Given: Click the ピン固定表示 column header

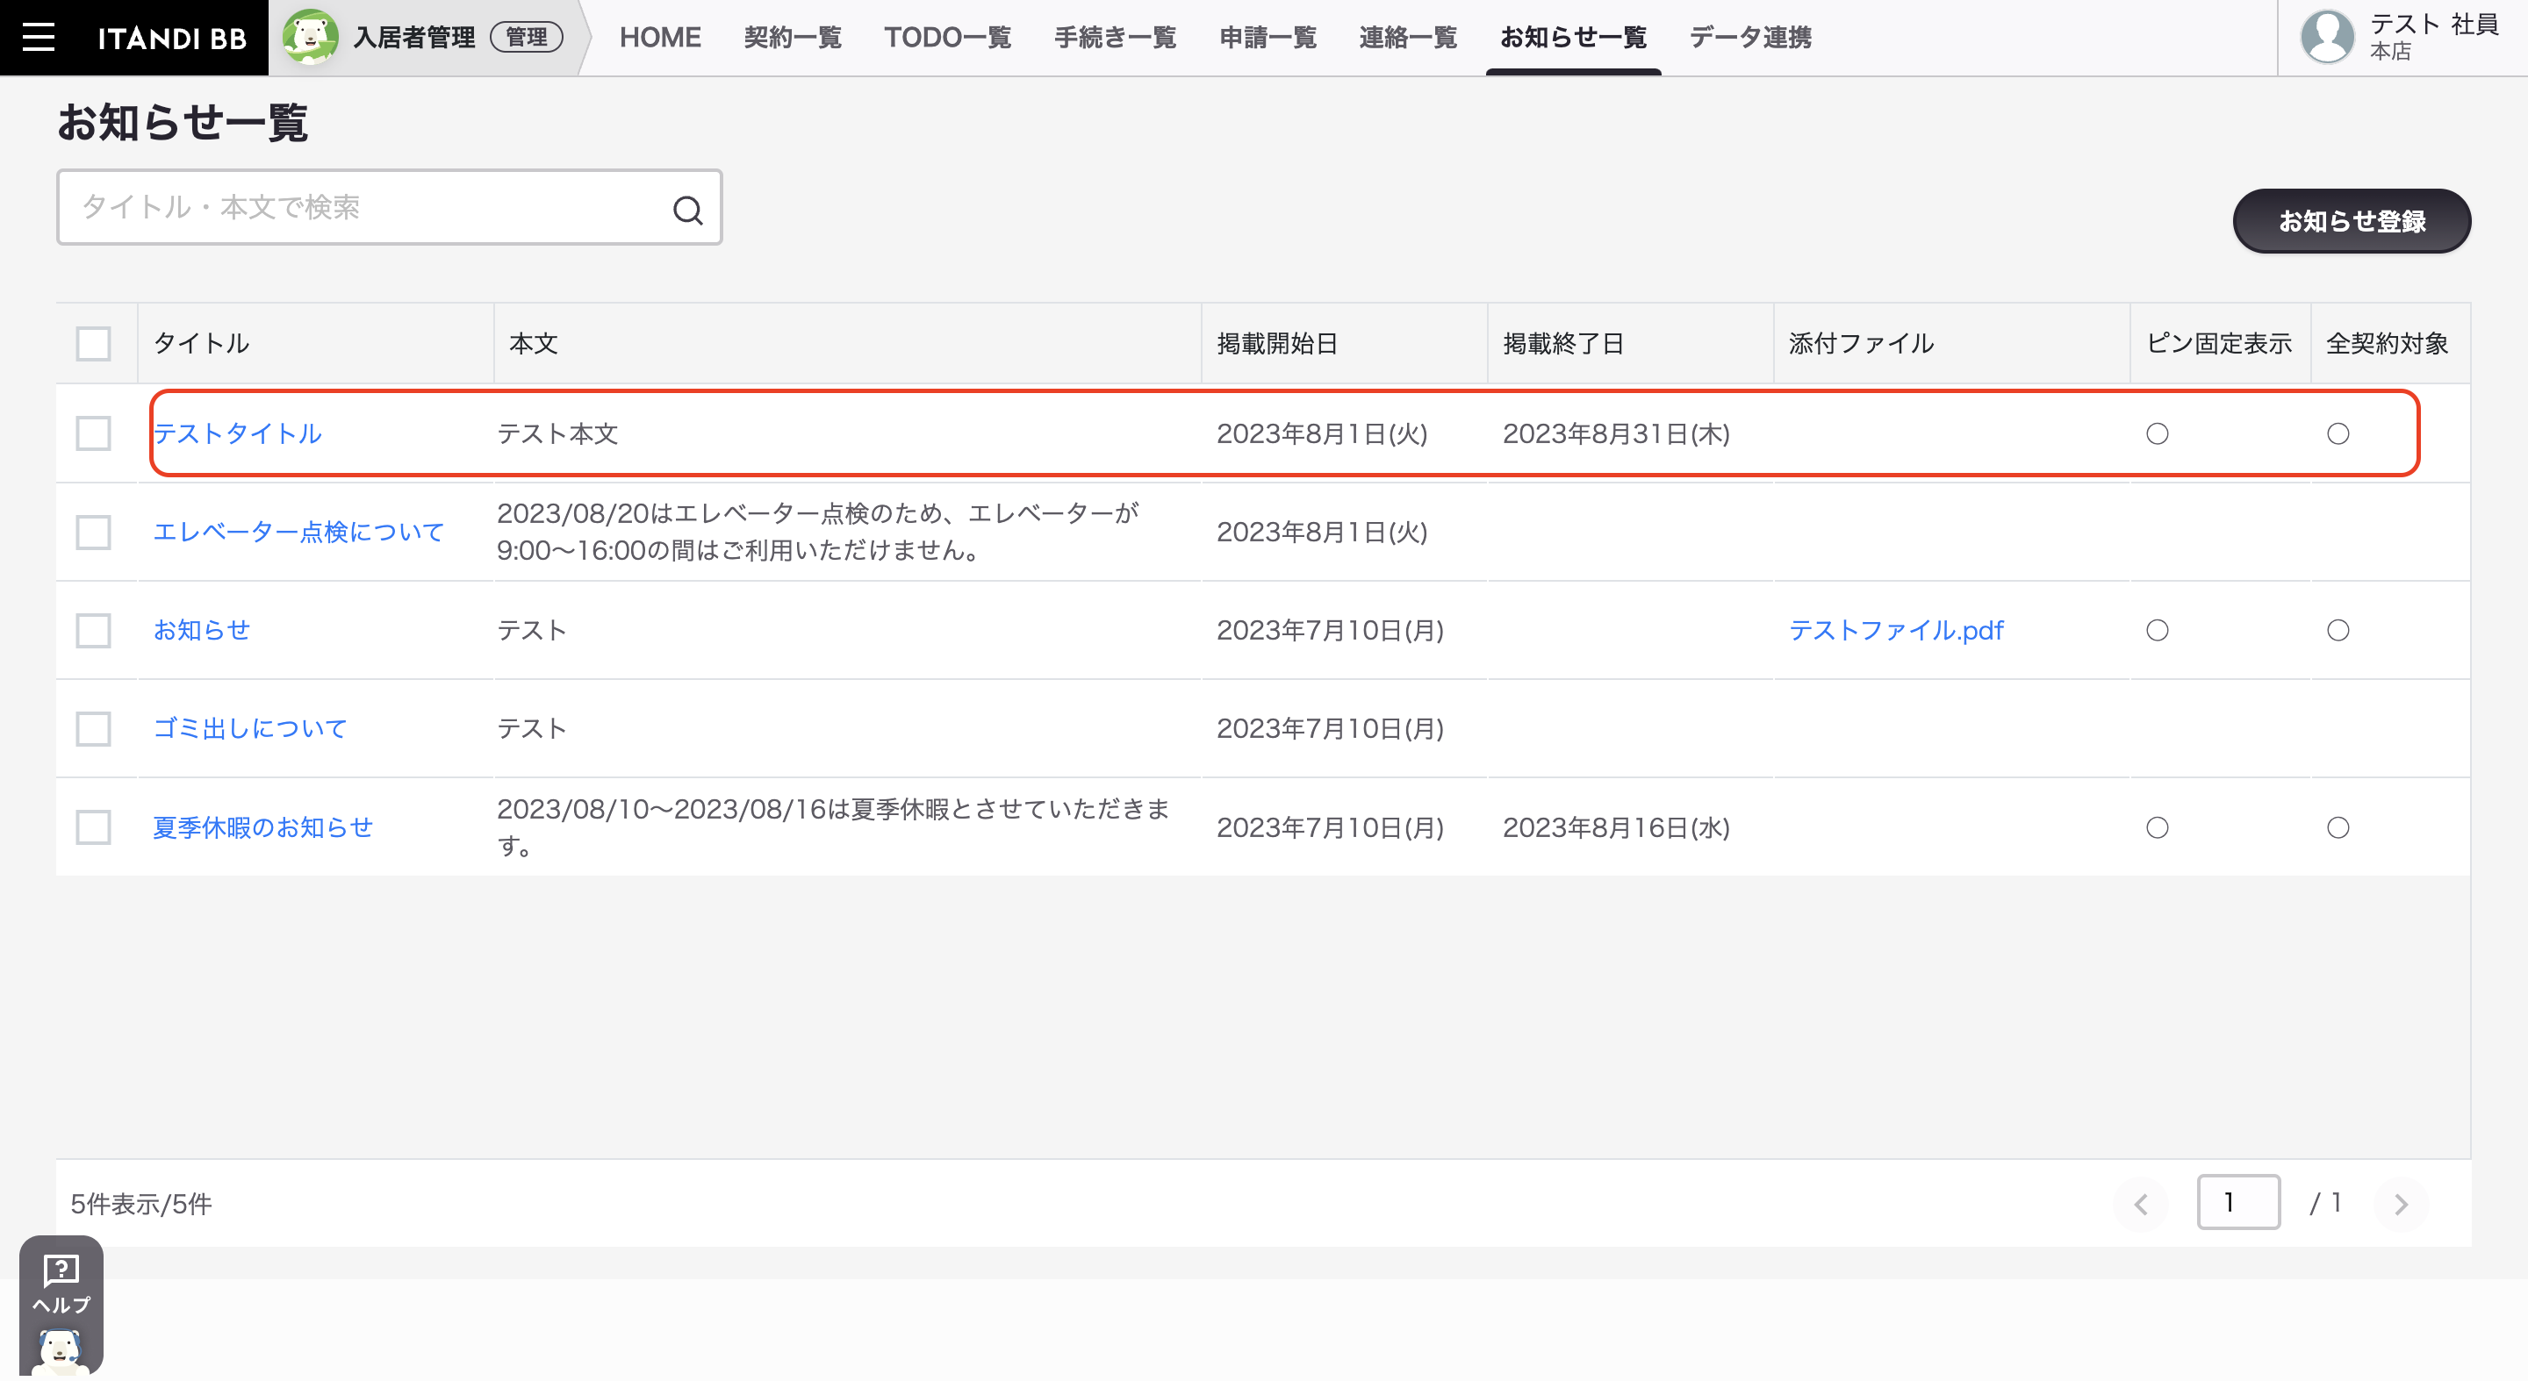Looking at the screenshot, I should tap(2219, 343).
